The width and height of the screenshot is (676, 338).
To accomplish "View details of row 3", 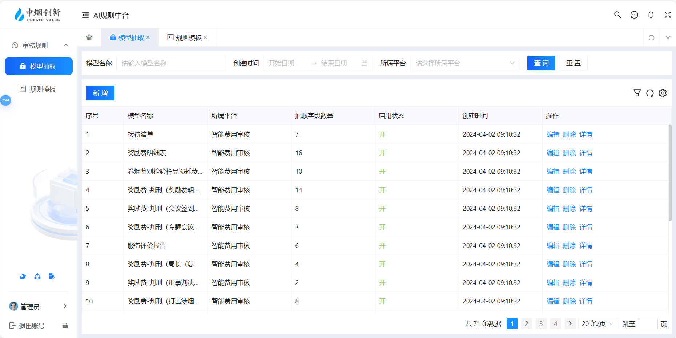I will [586, 172].
